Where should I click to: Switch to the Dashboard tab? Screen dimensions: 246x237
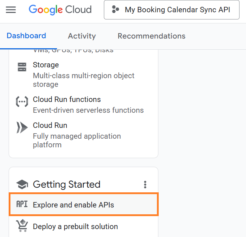[x=26, y=36]
